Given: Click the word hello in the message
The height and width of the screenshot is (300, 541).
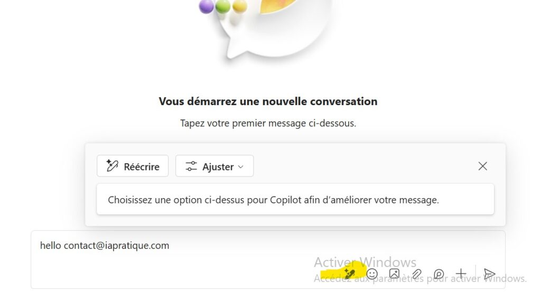Looking at the screenshot, I should (x=50, y=246).
